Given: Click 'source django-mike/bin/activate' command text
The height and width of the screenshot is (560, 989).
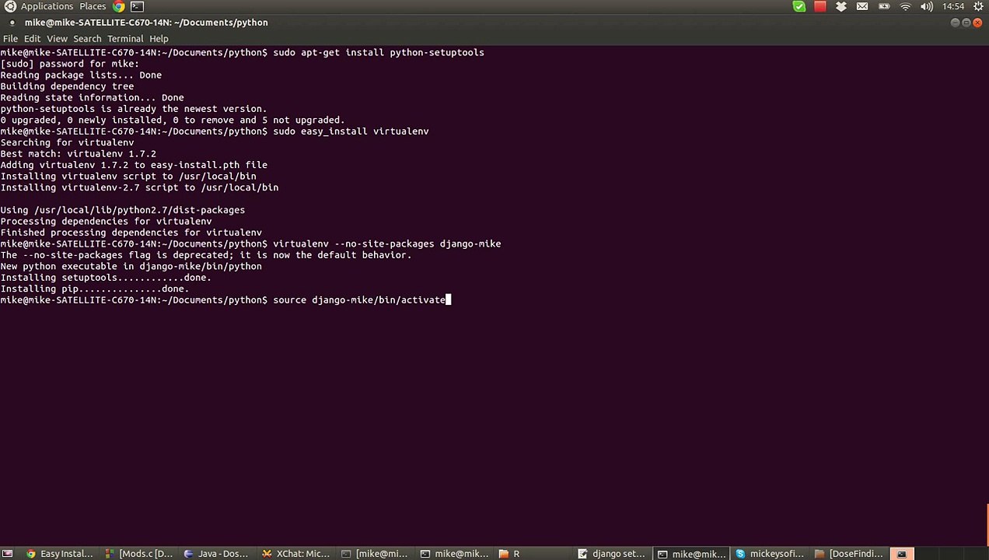Looking at the screenshot, I should [x=359, y=300].
